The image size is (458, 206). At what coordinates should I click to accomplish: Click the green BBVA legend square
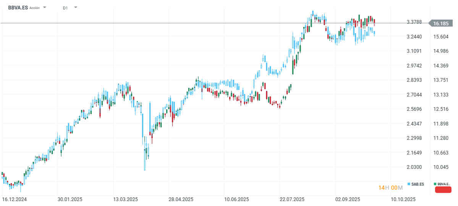436,184
